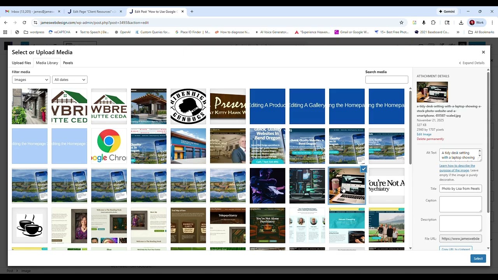Screen dimensions: 498x280
Task: Open Custom Queries for... bookmark
Action: point(153,32)
